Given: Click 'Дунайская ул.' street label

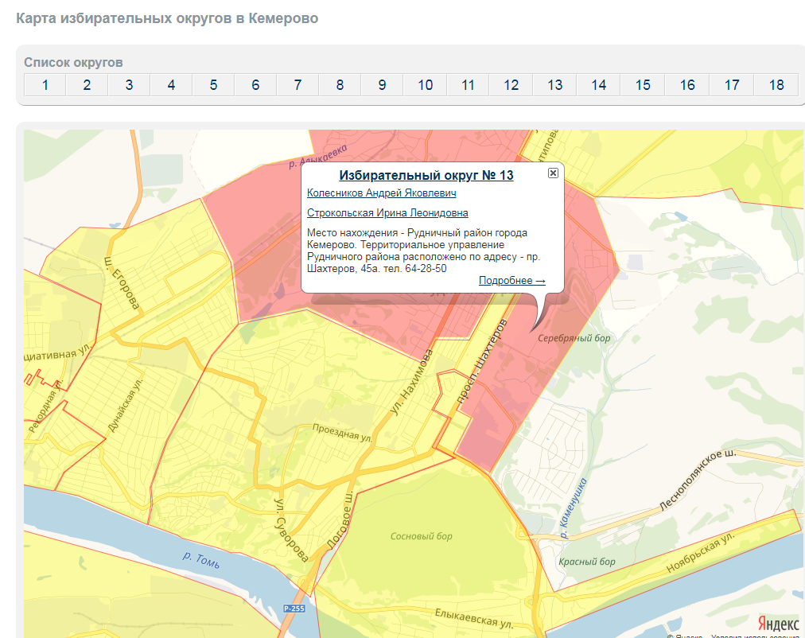Looking at the screenshot, I should pos(125,406).
